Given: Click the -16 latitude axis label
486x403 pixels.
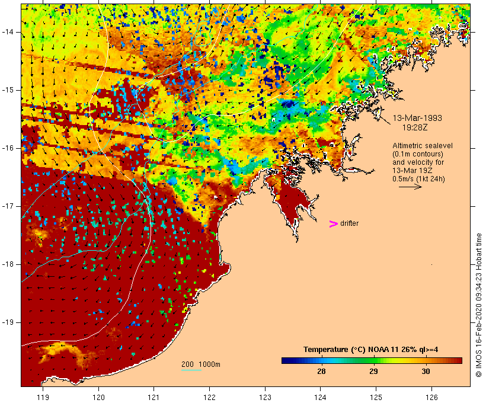Looking at the screenshot, I should click(8, 148).
